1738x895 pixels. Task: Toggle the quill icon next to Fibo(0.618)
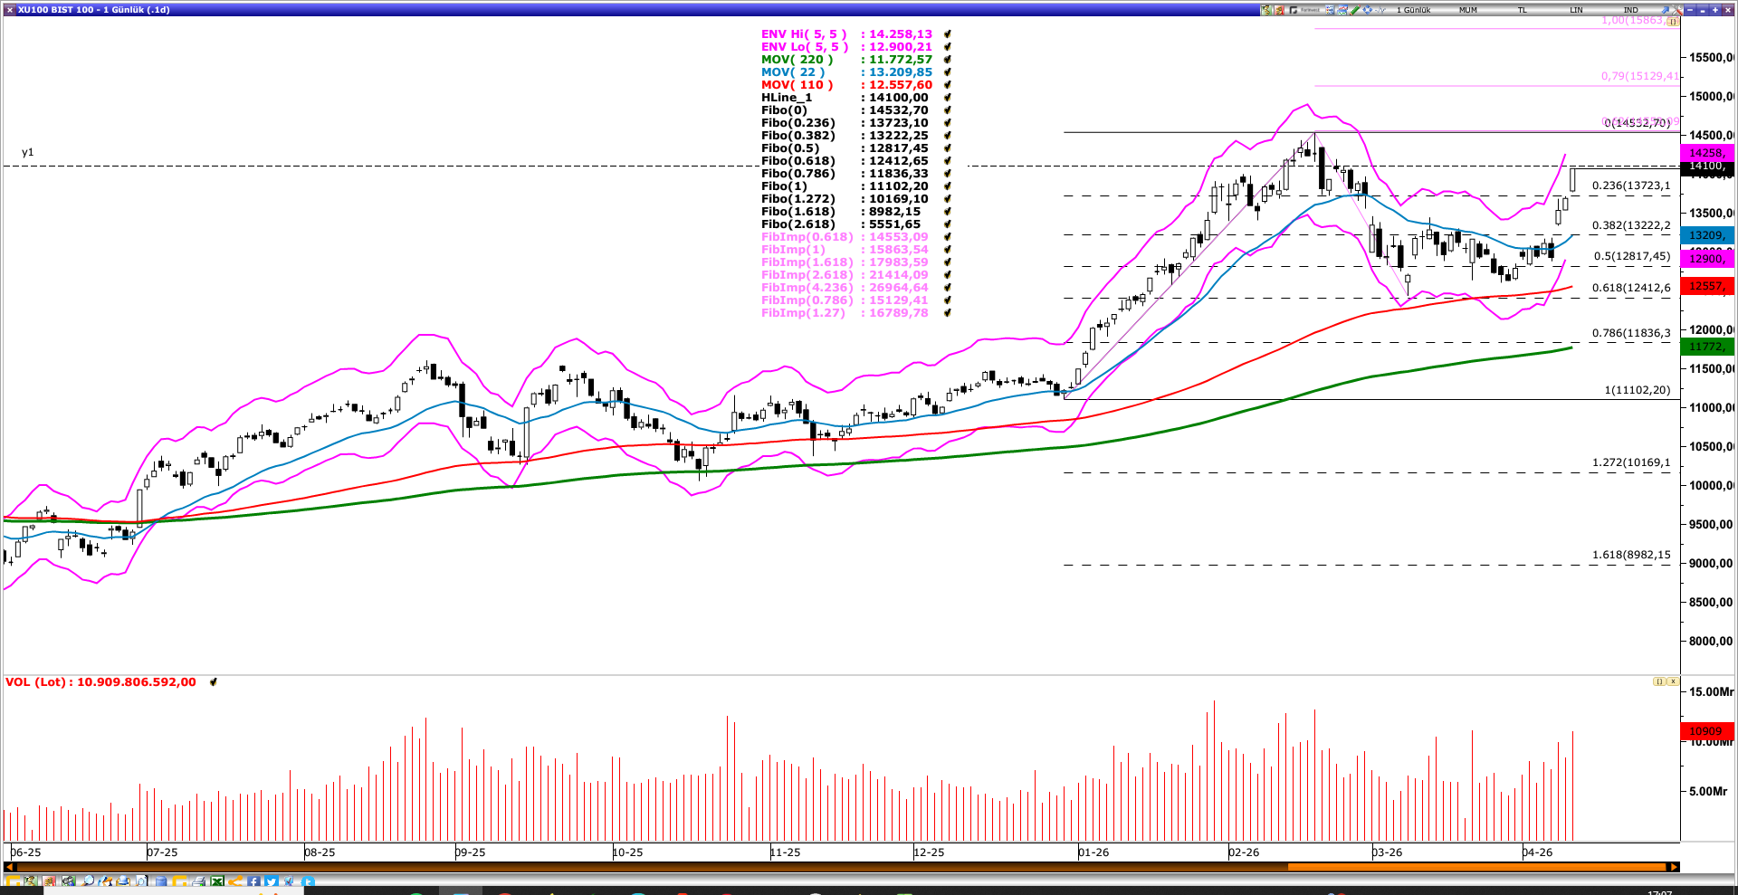coord(947,161)
